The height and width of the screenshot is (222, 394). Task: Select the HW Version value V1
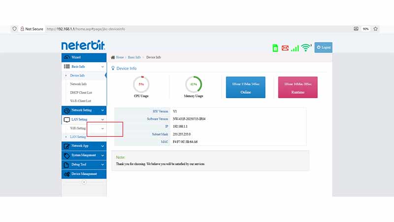(x=175, y=111)
